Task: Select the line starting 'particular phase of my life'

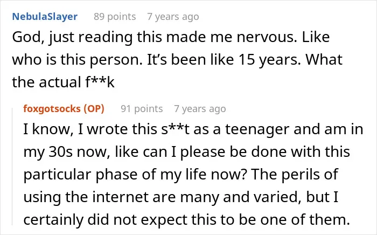Action: pyautogui.click(x=181, y=175)
